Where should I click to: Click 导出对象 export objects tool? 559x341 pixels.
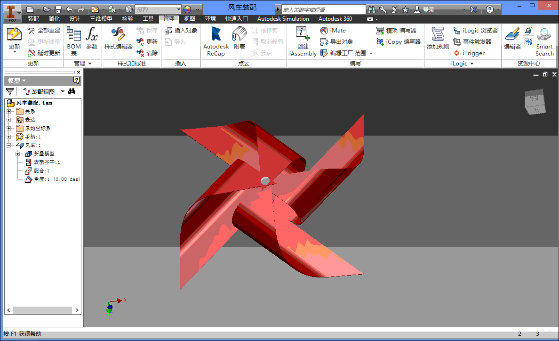[x=336, y=42]
